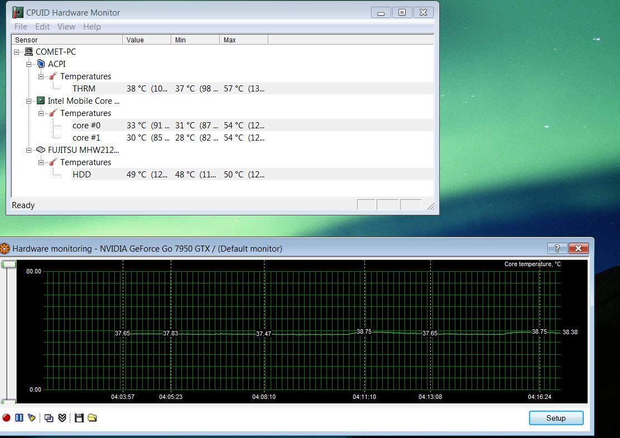Click the CPUID Hardware Monitor title bar icon

coord(18,12)
